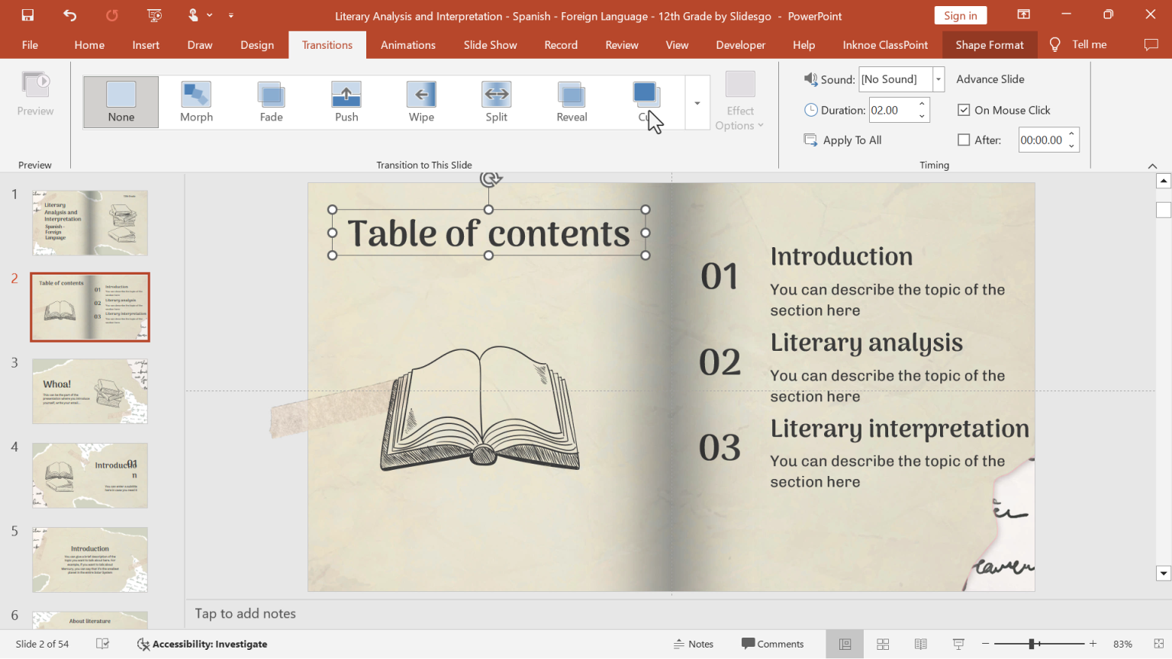
Task: Start the Slide Show from status bar
Action: tap(958, 644)
